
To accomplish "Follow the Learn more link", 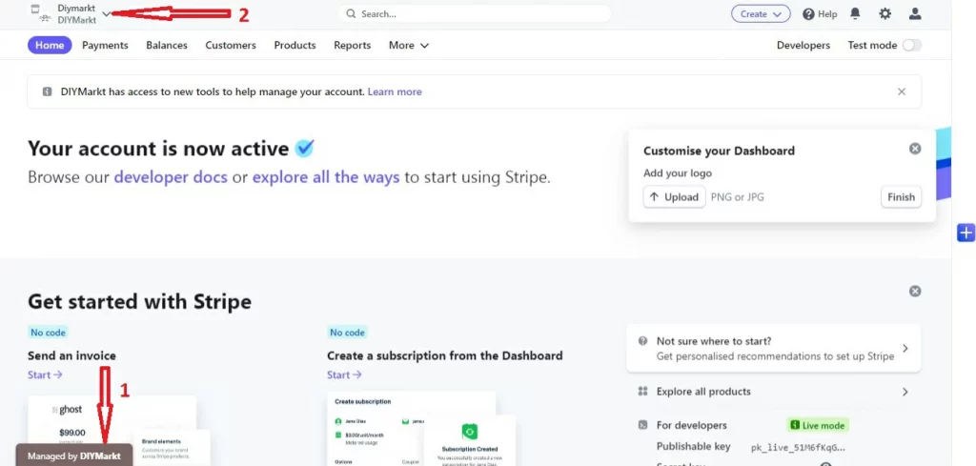I will coord(395,91).
